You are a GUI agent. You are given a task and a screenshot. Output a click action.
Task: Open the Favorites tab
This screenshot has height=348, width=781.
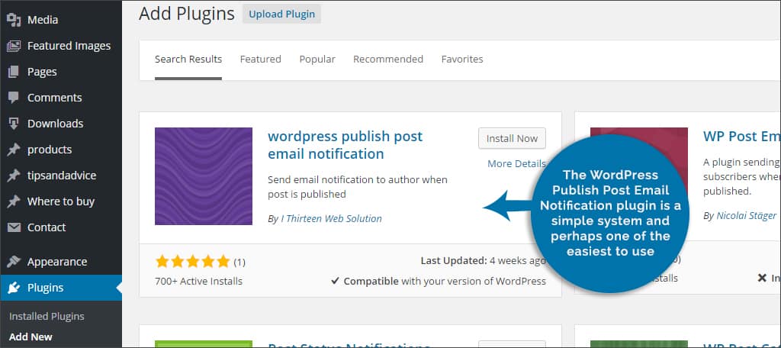(461, 60)
